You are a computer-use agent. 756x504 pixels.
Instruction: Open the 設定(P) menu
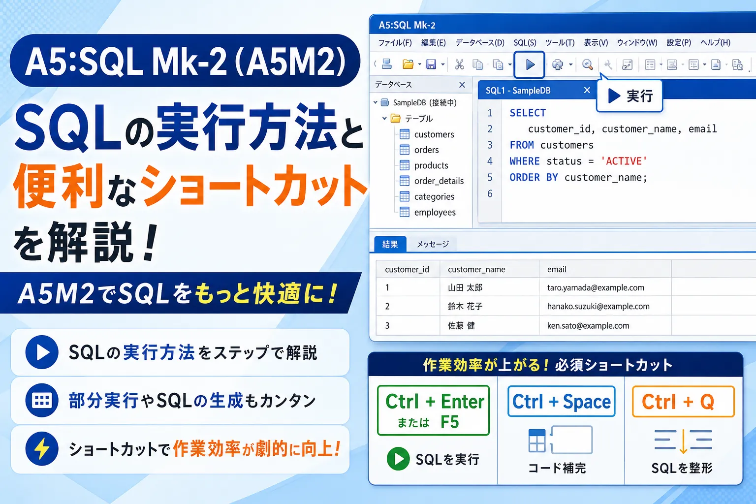[679, 43]
